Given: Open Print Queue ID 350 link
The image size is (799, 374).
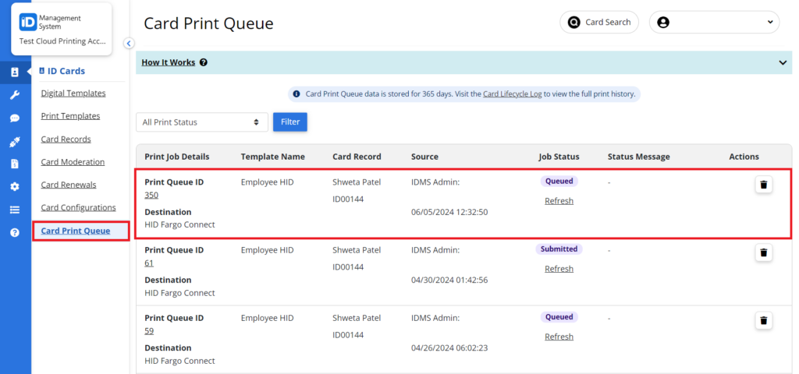Looking at the screenshot, I should point(151,195).
